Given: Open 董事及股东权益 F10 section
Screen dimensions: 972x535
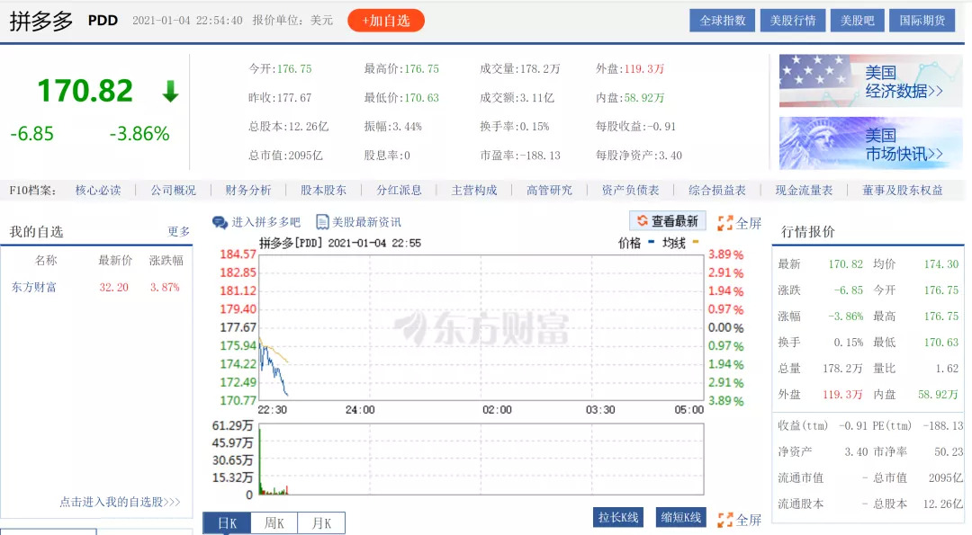Looking at the screenshot, I should [x=902, y=190].
